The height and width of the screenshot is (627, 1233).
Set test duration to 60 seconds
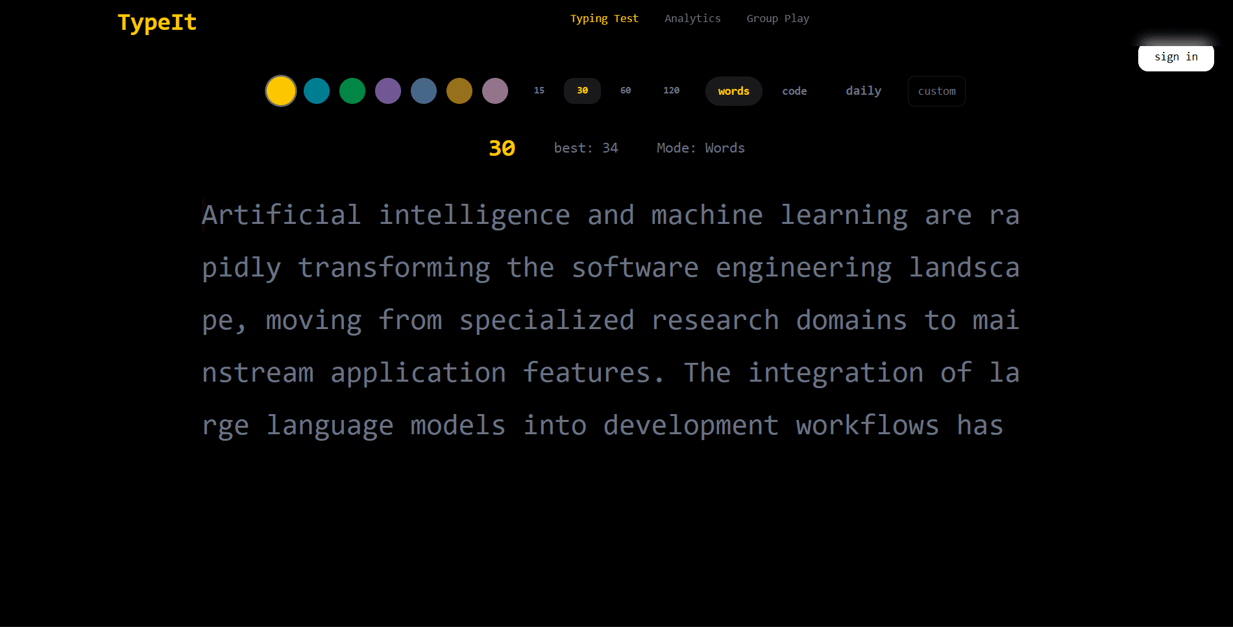coord(626,91)
